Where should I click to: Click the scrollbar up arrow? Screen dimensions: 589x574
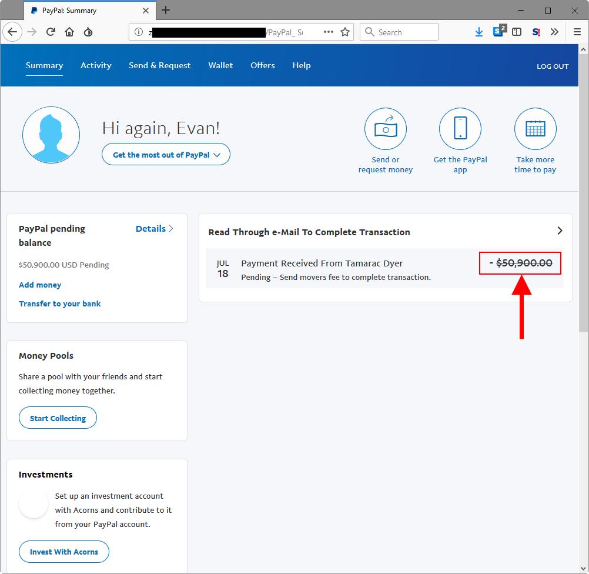[583, 49]
